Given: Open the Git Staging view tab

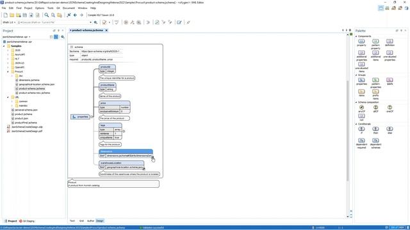Looking at the screenshot, I should pos(27,221).
